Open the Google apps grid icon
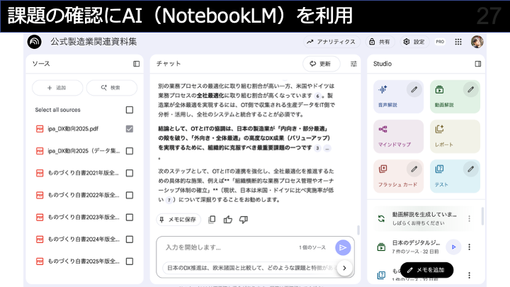 tap(459, 42)
